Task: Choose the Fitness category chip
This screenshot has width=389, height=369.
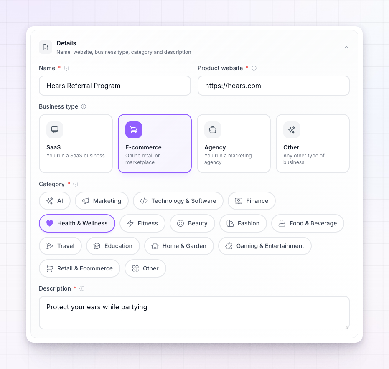Action: click(142, 223)
